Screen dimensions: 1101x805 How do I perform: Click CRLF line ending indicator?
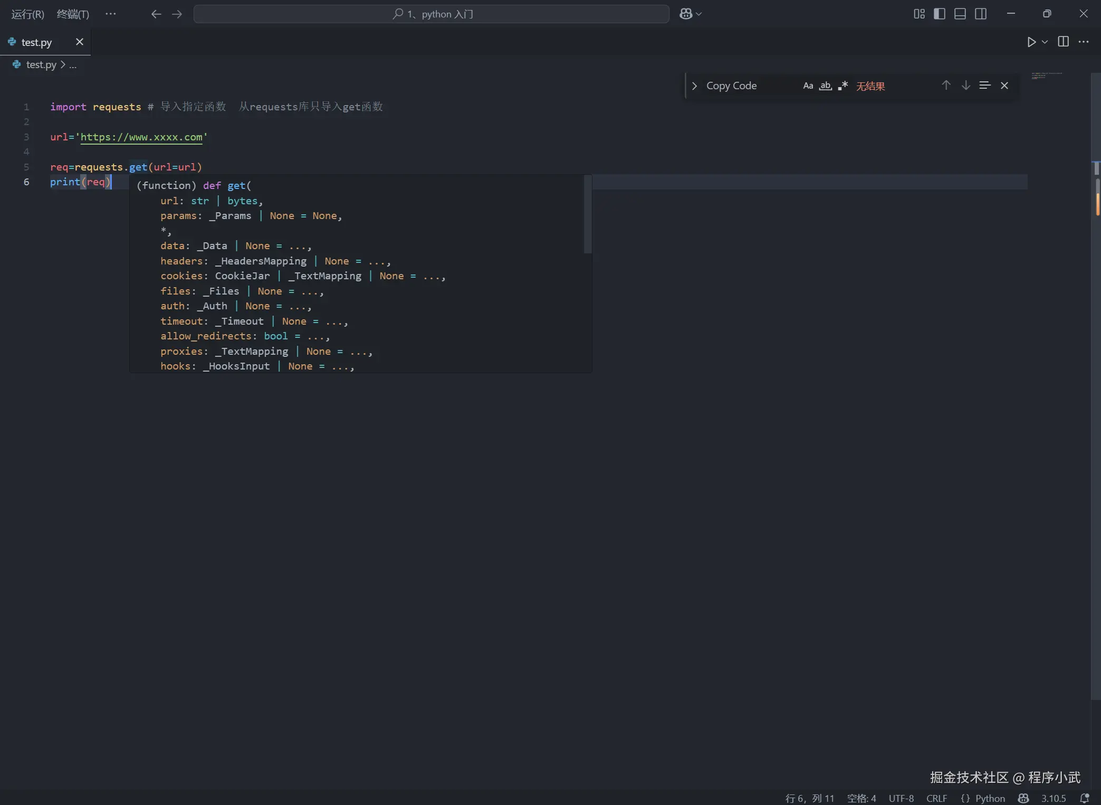(936, 798)
